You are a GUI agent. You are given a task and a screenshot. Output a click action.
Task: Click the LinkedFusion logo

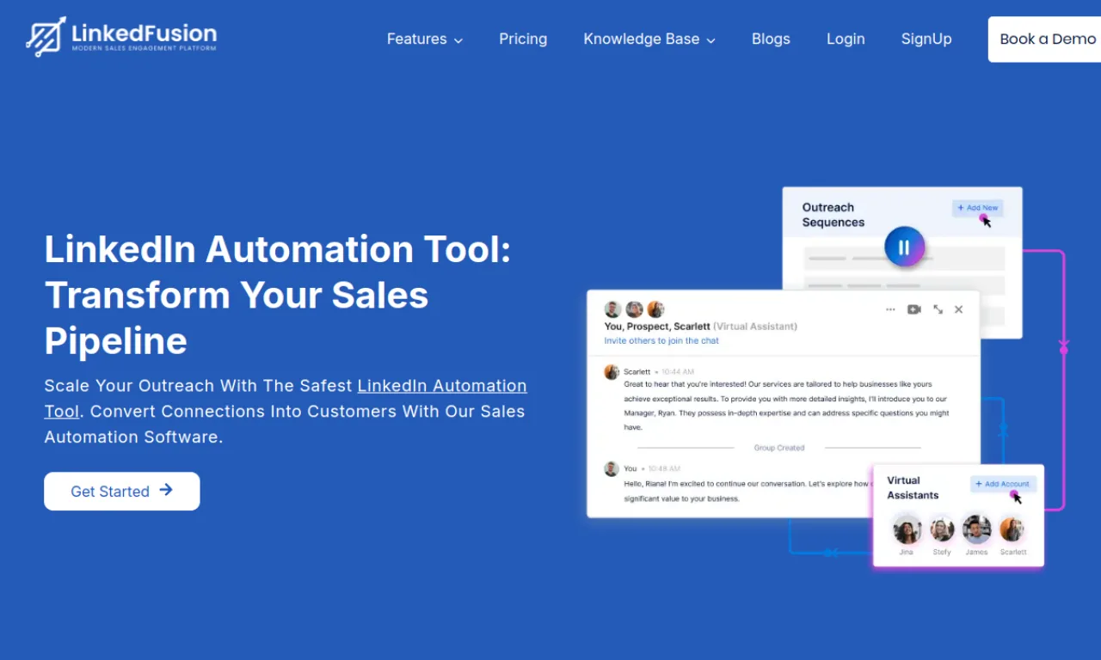[x=121, y=36]
